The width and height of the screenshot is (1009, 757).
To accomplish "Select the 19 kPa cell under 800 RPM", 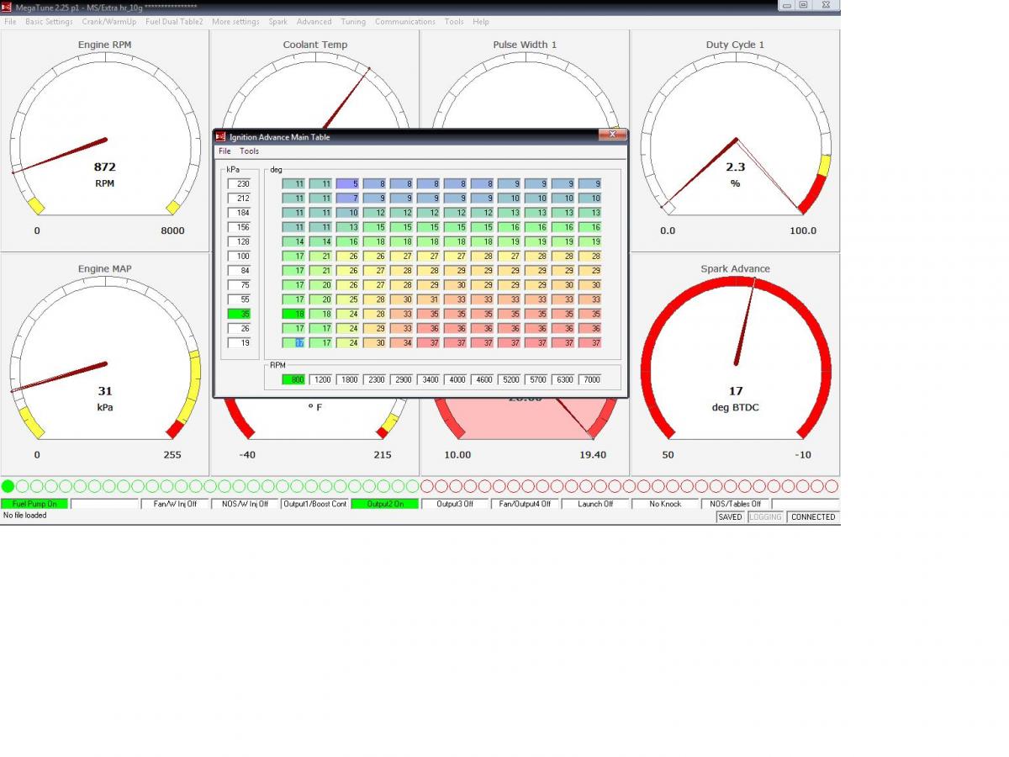I will 293,342.
